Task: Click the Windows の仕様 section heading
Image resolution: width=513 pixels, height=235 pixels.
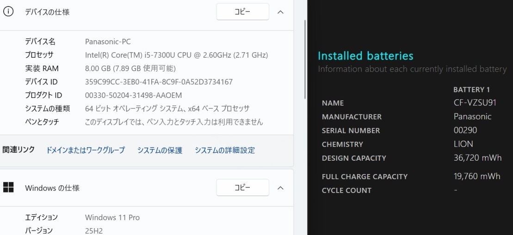Action: pos(52,188)
